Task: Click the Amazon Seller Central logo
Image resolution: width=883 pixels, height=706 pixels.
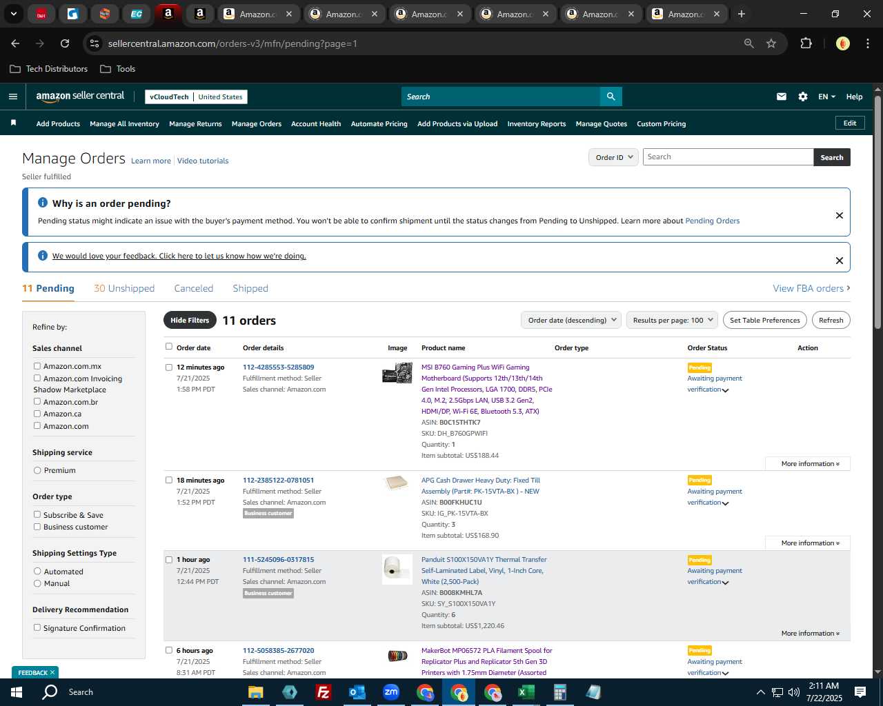Action: (80, 97)
